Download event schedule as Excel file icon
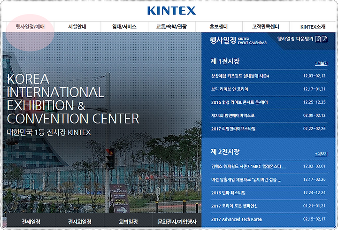The height and width of the screenshot is (230, 338). click(x=318, y=39)
